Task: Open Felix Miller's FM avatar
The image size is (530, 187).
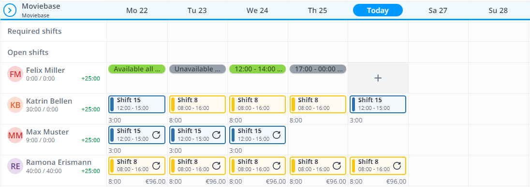Action: 15,74
